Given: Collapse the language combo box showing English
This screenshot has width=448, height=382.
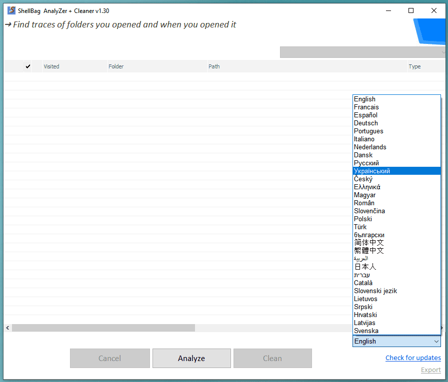Looking at the screenshot, I should pos(396,341).
